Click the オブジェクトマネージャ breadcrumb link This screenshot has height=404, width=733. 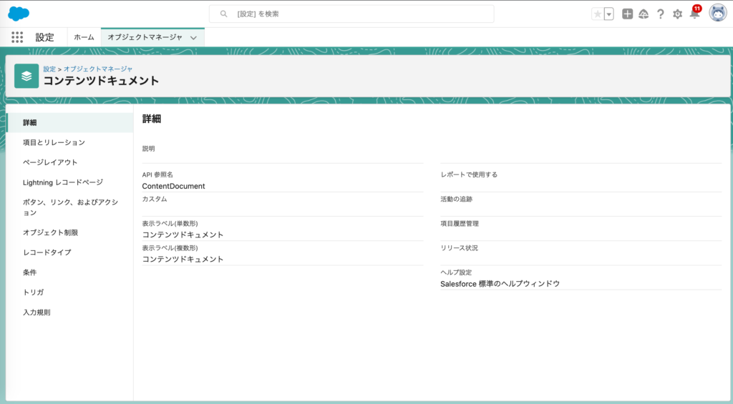click(98, 69)
